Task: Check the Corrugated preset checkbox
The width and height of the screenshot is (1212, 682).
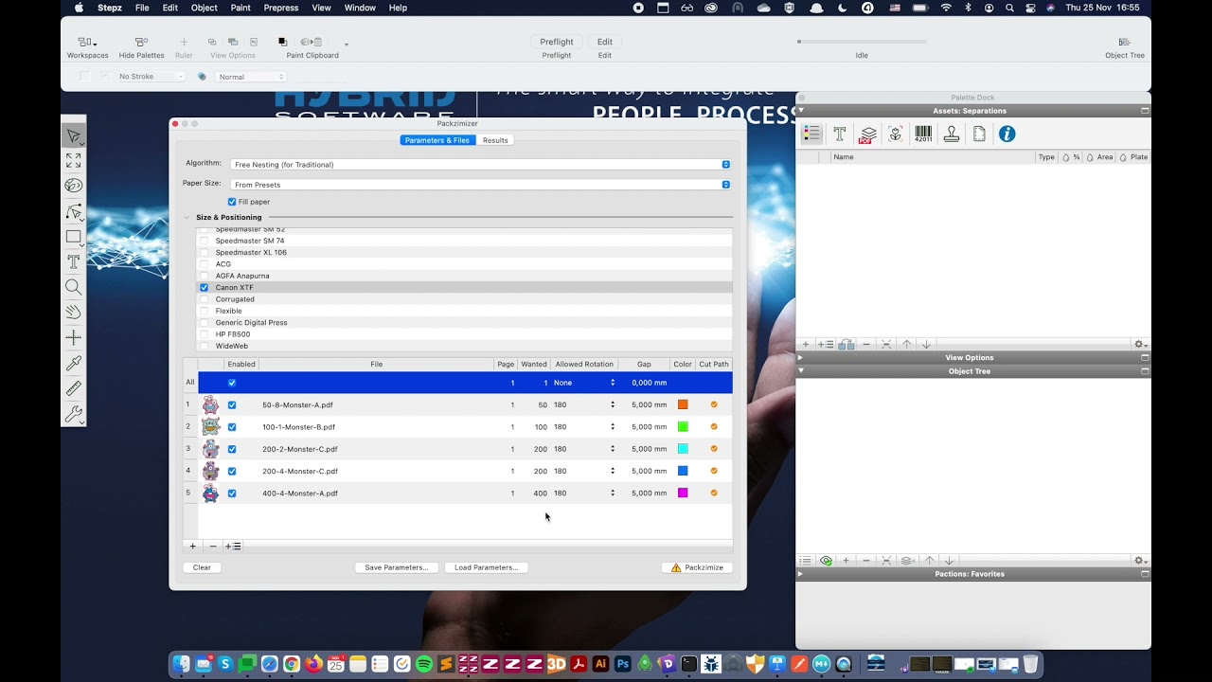Action: 204,299
